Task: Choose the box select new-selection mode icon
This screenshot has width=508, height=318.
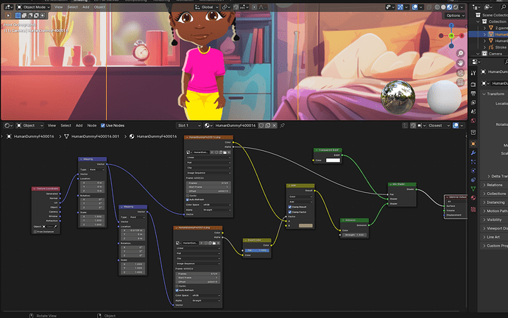Action: click(x=18, y=15)
